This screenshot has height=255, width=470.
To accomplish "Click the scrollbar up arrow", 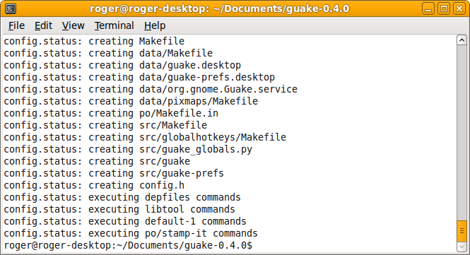I will tap(462, 40).
